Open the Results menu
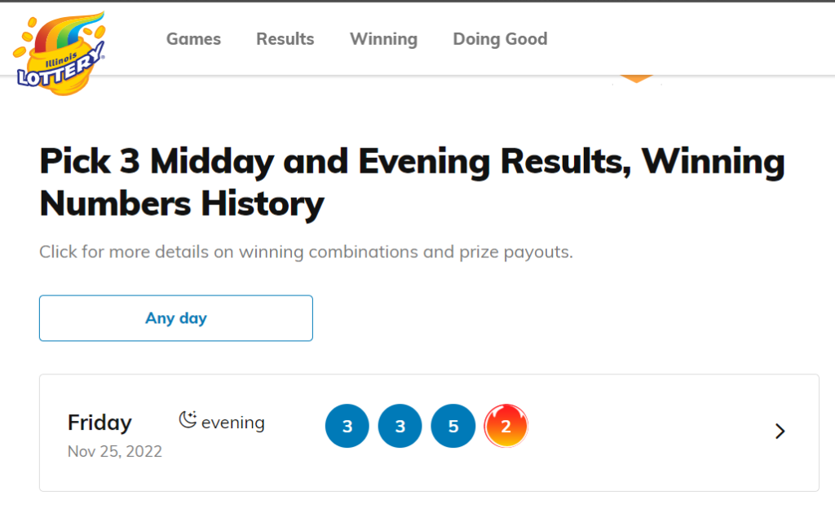Image resolution: width=835 pixels, height=508 pixels. (x=285, y=39)
